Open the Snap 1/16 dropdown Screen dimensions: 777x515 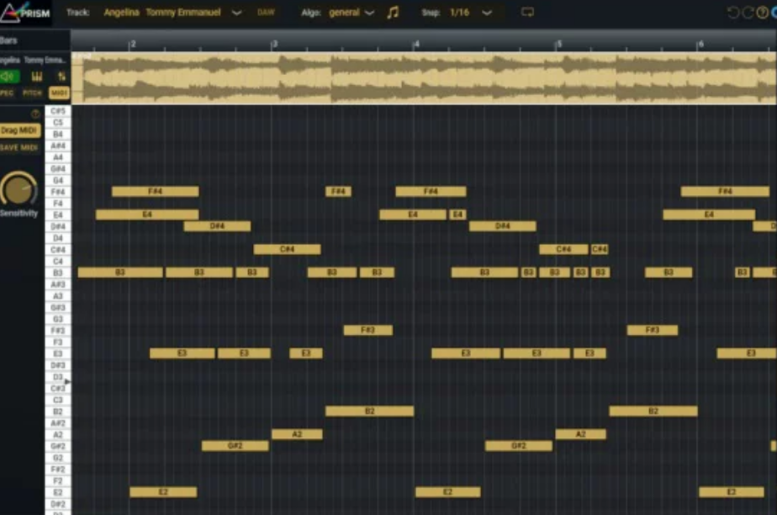click(470, 13)
